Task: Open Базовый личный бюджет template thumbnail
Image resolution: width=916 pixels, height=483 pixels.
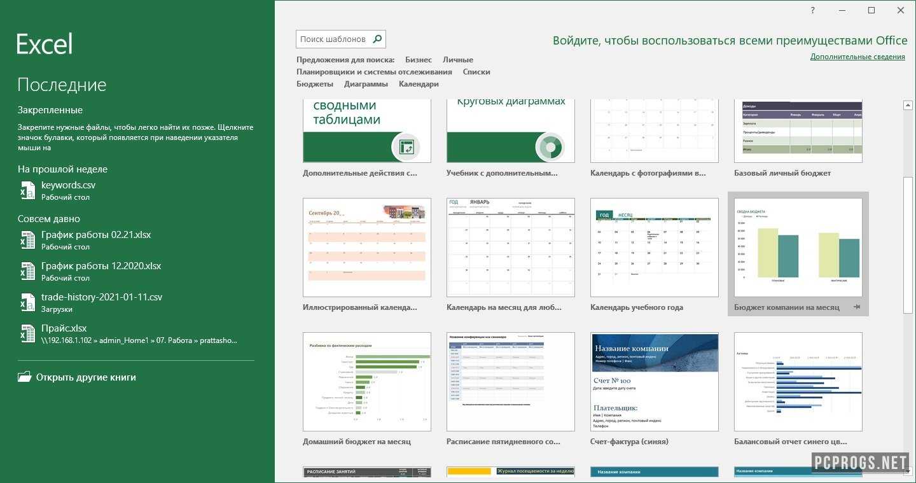Action: (798, 130)
